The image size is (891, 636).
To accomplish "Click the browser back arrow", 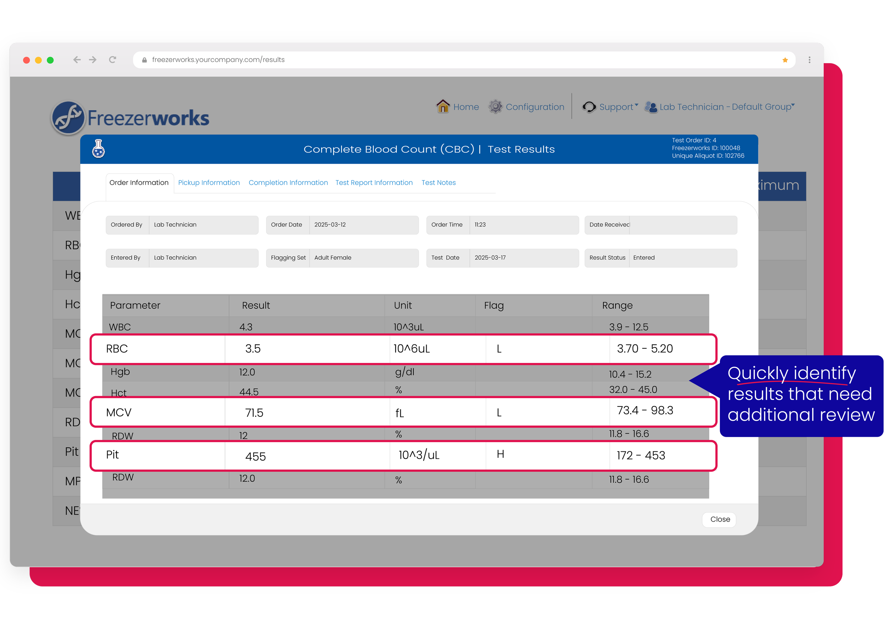I will point(77,60).
